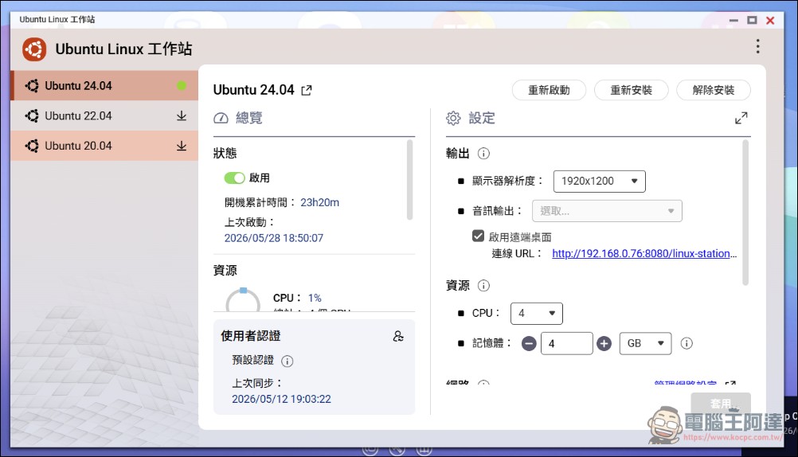
Task: Open the remote desktop connection URL link
Action: 644,253
